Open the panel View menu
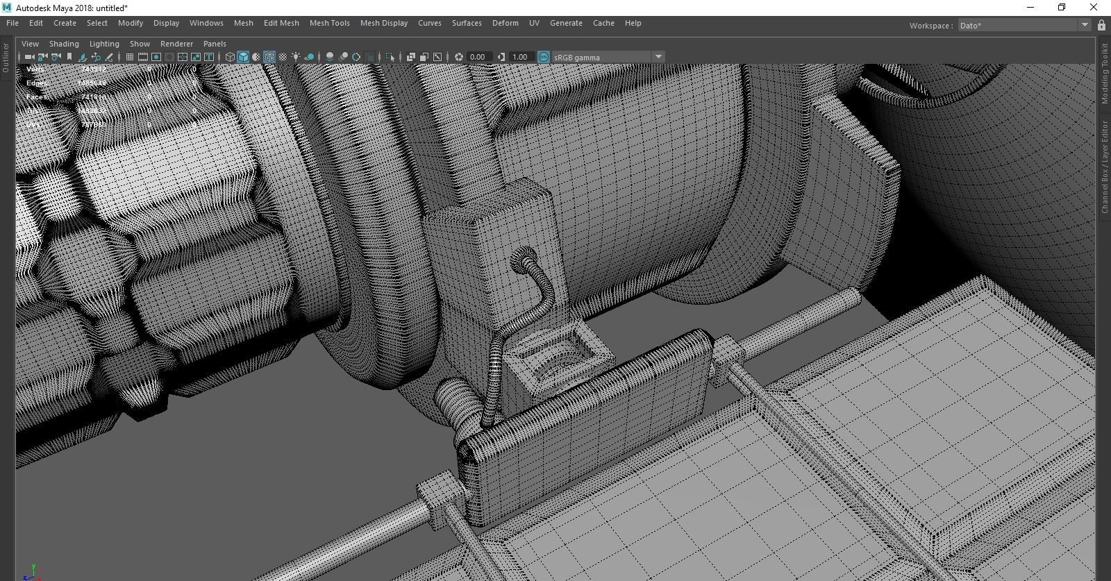 (x=30, y=44)
